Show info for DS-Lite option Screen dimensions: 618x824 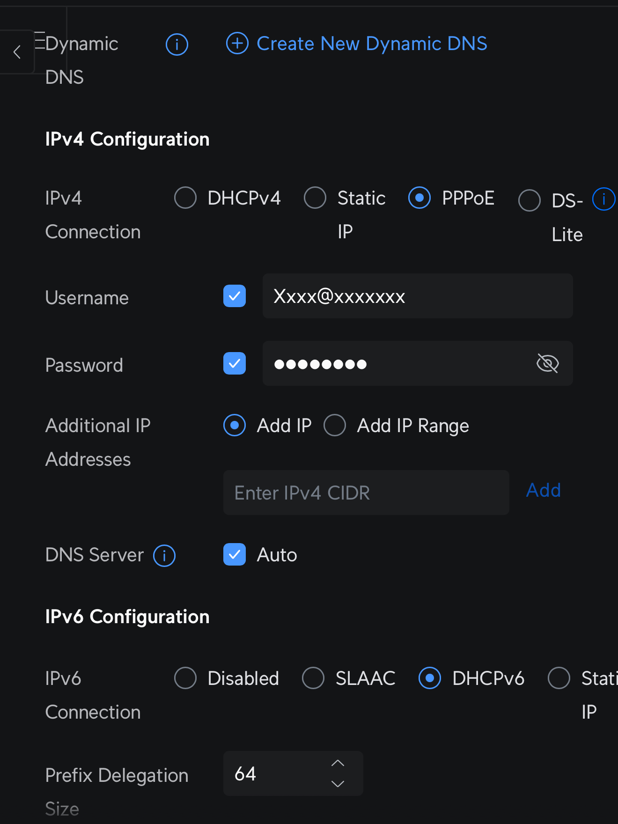(x=603, y=199)
